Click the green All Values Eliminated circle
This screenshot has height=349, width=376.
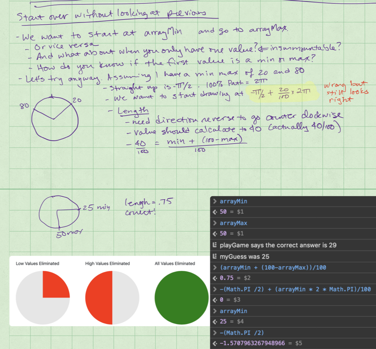(x=181, y=298)
